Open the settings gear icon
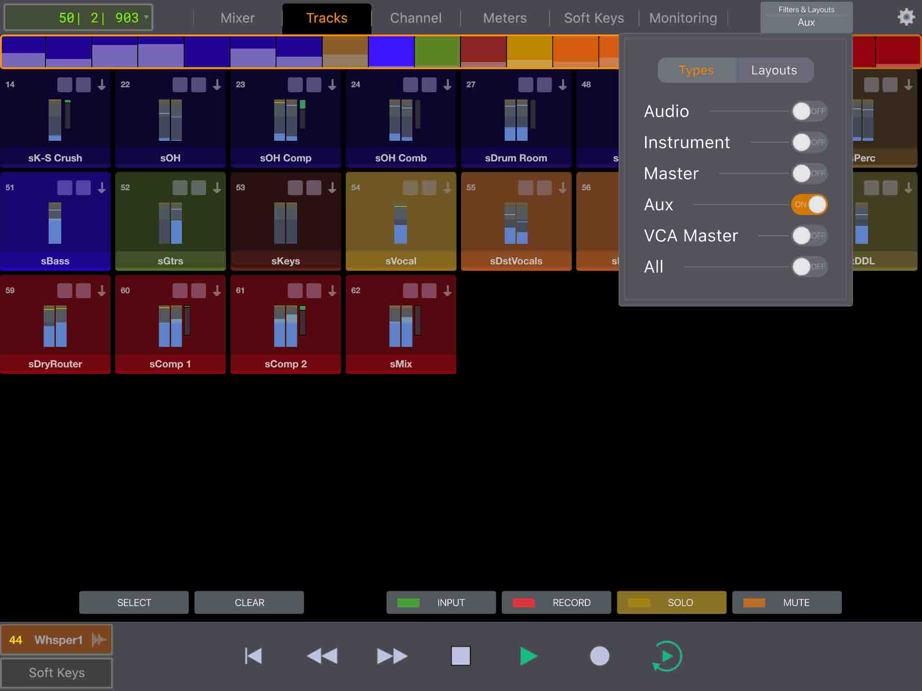922x691 pixels. click(x=905, y=18)
